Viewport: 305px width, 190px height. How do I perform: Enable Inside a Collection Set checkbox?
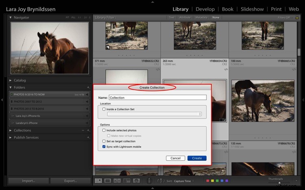tap(104, 109)
